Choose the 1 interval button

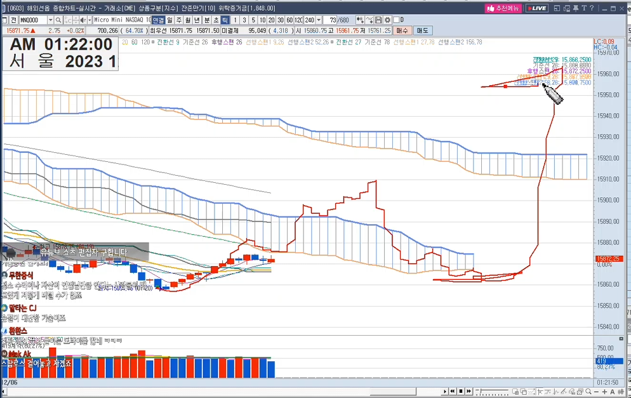click(x=236, y=20)
